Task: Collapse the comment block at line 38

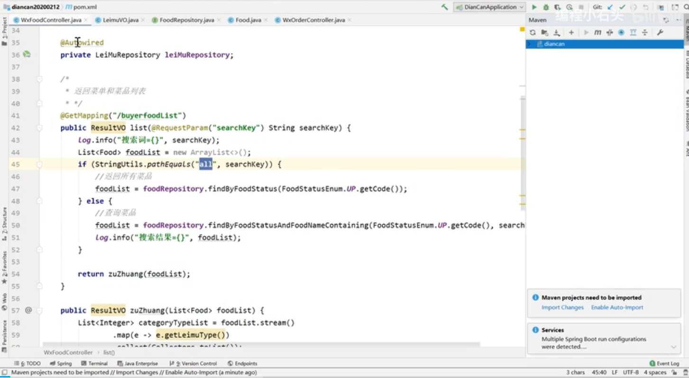Action: pyautogui.click(x=39, y=79)
